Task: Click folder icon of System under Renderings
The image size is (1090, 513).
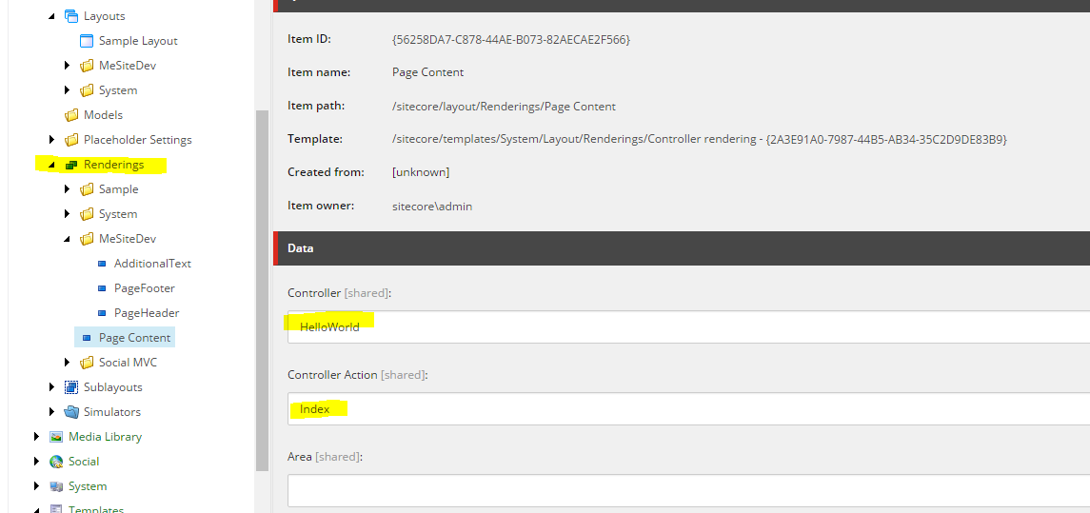Action: coord(87,214)
